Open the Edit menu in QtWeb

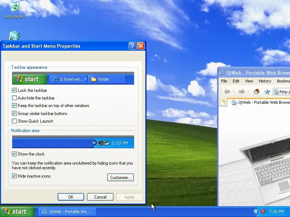click(236, 81)
